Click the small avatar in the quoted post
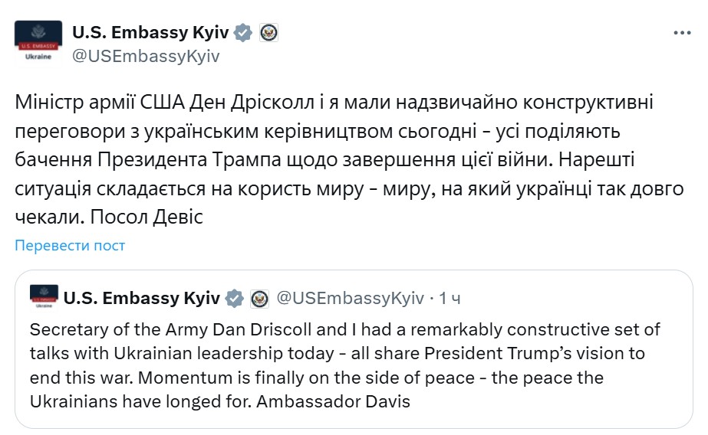The width and height of the screenshot is (708, 435). click(43, 297)
